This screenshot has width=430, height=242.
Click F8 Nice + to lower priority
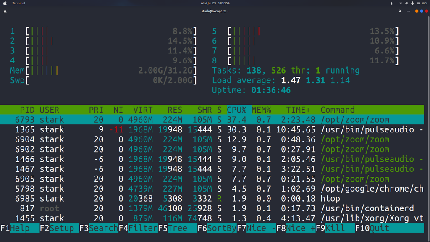(x=296, y=228)
